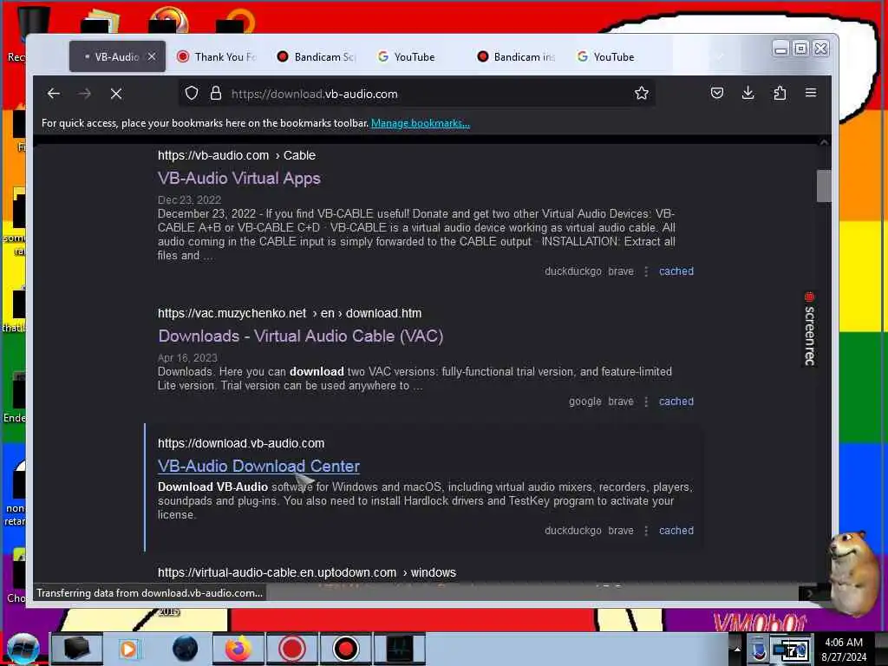Switch to the last YouTube tab
This screenshot has height=666, width=888.
[x=615, y=56]
